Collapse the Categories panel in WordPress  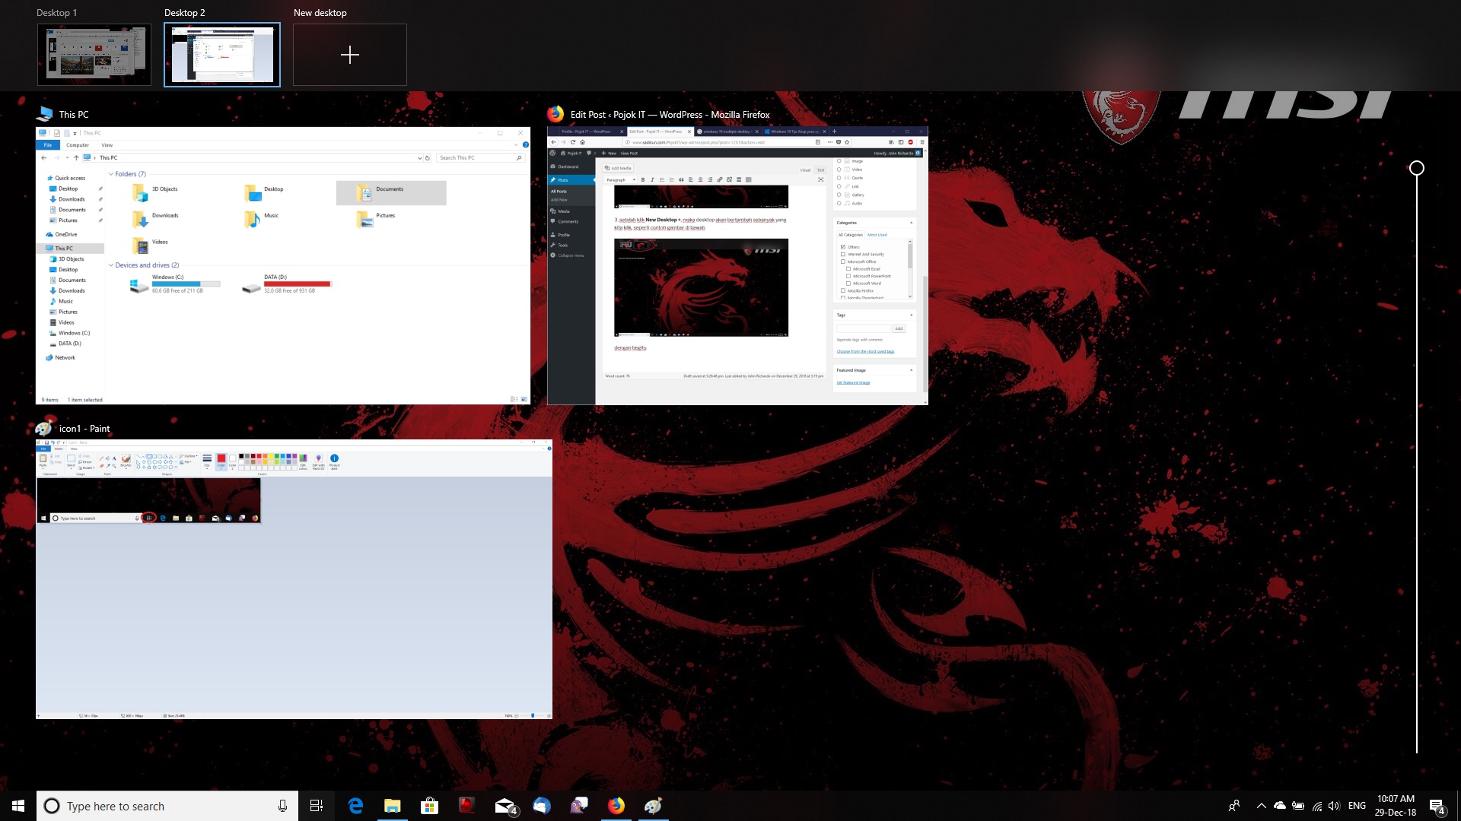912,223
